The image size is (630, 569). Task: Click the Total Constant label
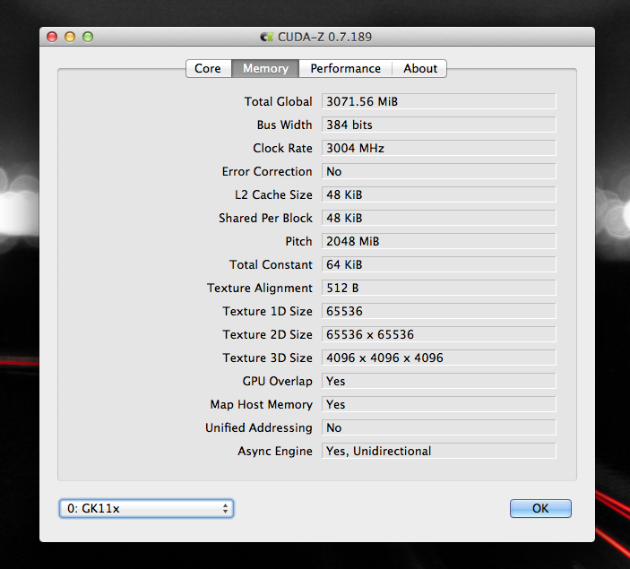pyautogui.click(x=271, y=264)
